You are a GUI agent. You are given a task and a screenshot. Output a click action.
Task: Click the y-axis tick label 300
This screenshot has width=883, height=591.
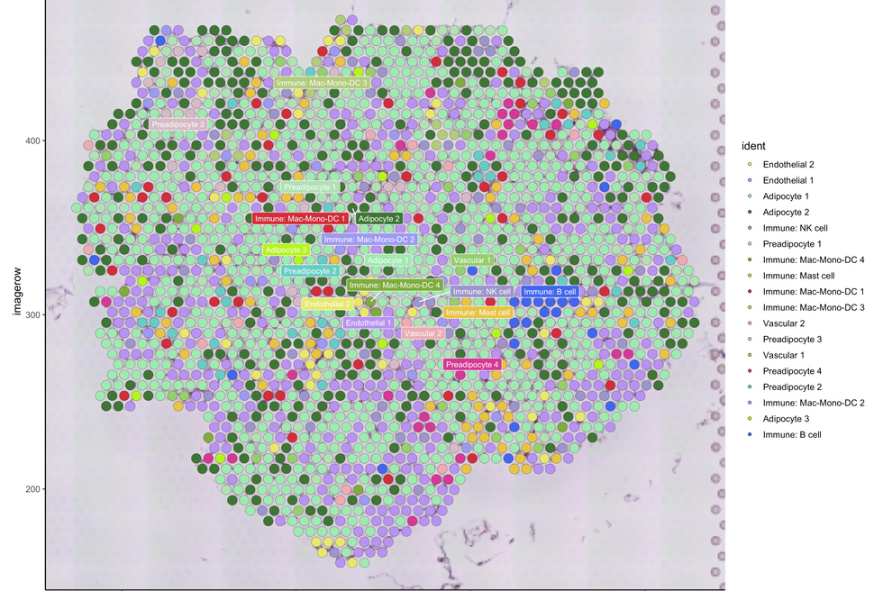point(32,314)
